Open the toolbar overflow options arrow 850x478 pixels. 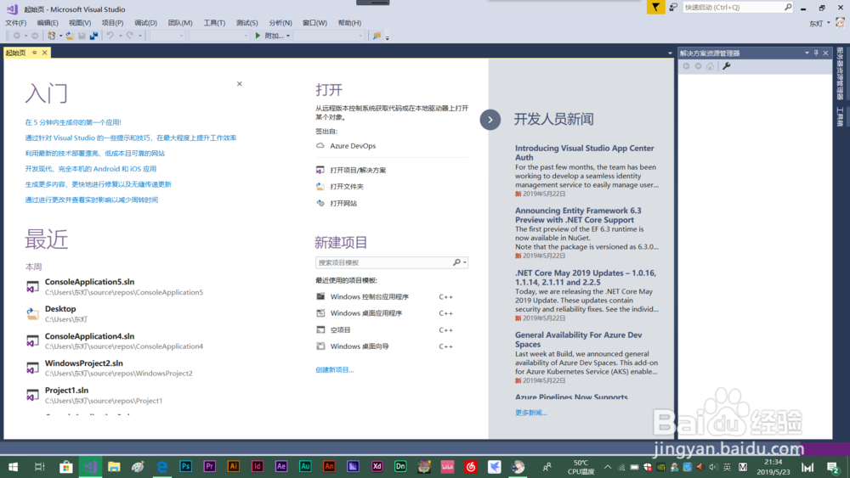[387, 37]
